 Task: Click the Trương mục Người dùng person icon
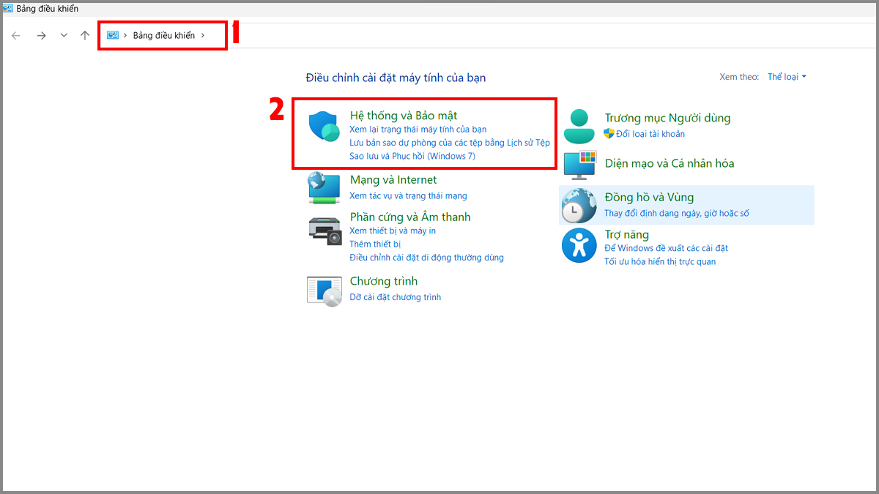click(x=579, y=126)
